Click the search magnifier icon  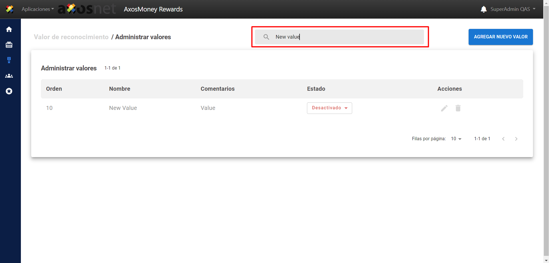point(266,37)
